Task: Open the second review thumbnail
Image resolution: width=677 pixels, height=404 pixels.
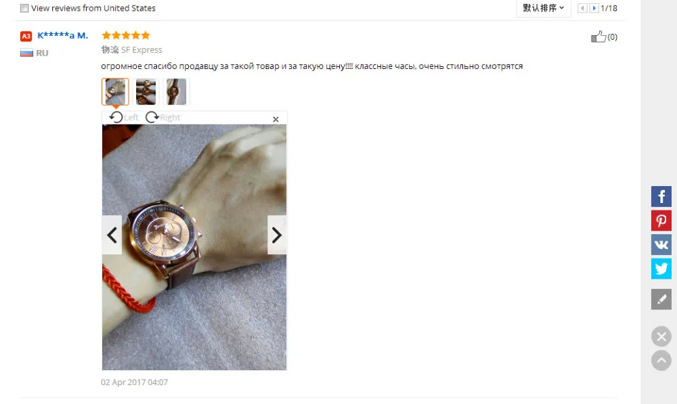Action: click(146, 91)
